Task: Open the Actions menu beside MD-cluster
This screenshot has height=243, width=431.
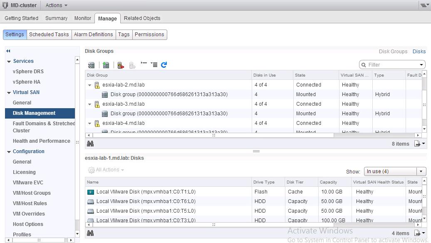Action: pyautogui.click(x=56, y=5)
